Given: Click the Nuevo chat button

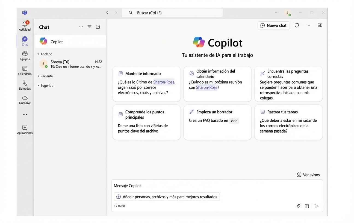Looking at the screenshot, I should pos(273,25).
